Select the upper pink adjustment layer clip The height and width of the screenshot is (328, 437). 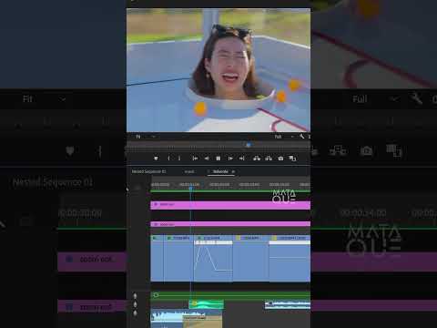[230, 205]
